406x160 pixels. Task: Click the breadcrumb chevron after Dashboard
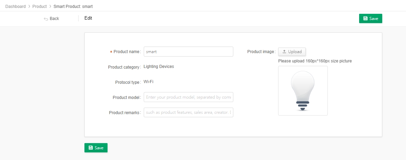29,7
